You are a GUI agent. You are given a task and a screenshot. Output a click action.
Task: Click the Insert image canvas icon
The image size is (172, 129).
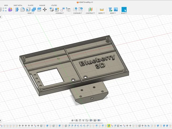(x=116, y=9)
